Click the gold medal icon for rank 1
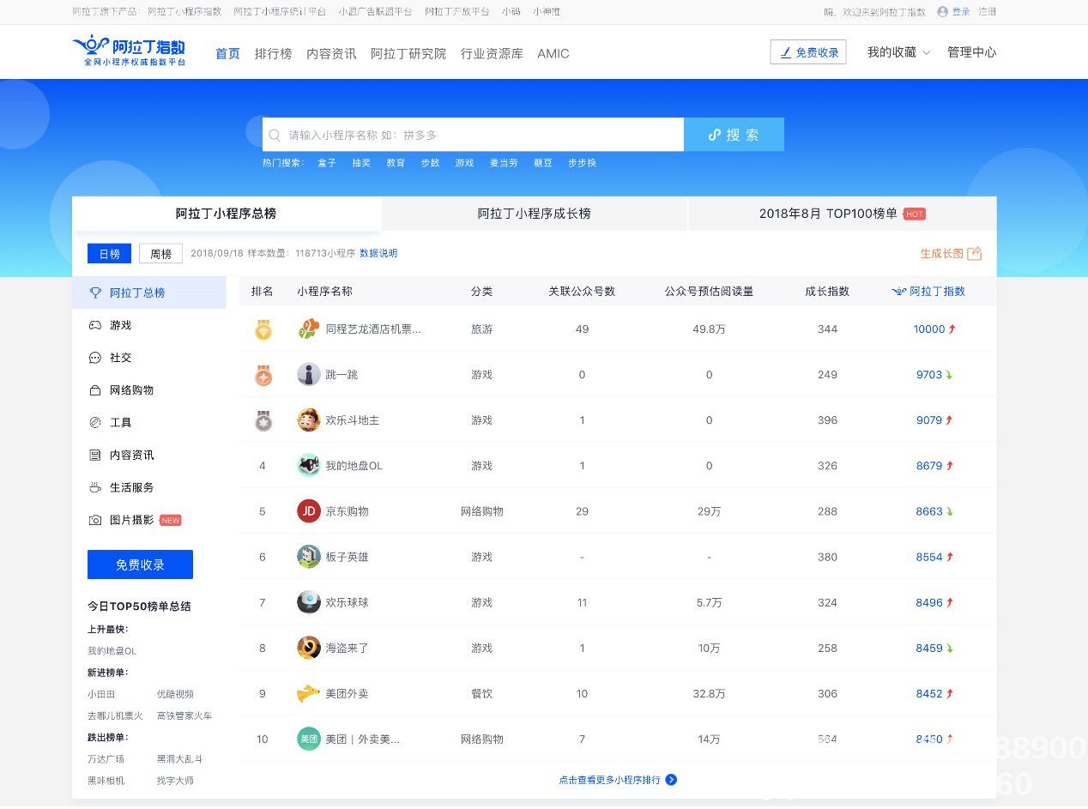 pos(263,329)
